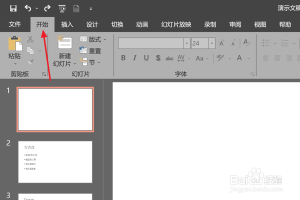Open the 设计 tab
The height and width of the screenshot is (200, 300).
92,24
